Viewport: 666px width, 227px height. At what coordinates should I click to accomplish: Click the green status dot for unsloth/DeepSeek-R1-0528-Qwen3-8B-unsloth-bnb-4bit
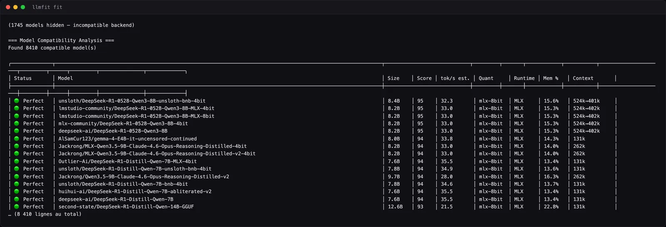click(17, 101)
